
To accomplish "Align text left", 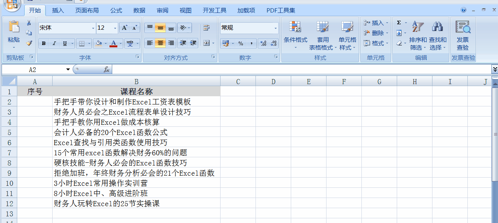I will coord(150,43).
